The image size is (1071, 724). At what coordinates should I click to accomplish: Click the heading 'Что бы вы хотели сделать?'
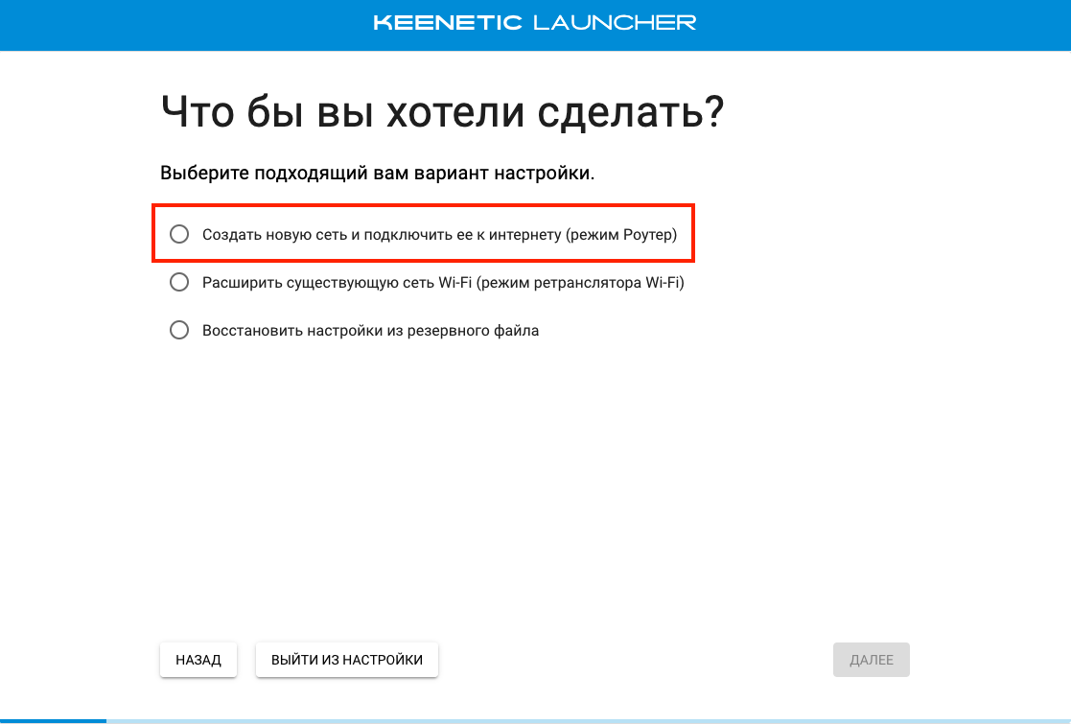coord(442,114)
